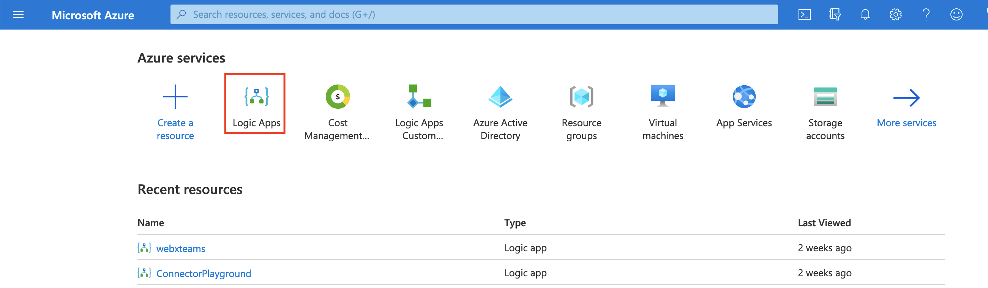Show notifications bell panel

[865, 14]
